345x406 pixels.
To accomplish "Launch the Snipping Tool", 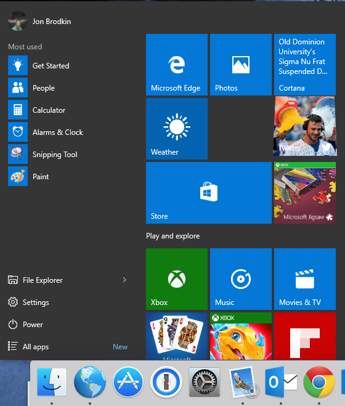I will tap(43, 155).
